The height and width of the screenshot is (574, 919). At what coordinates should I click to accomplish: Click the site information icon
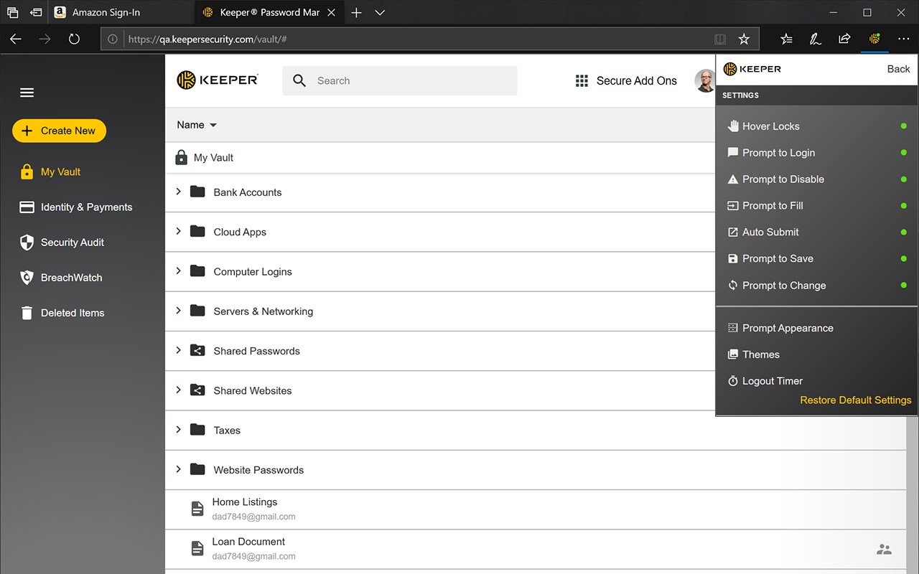coord(113,39)
